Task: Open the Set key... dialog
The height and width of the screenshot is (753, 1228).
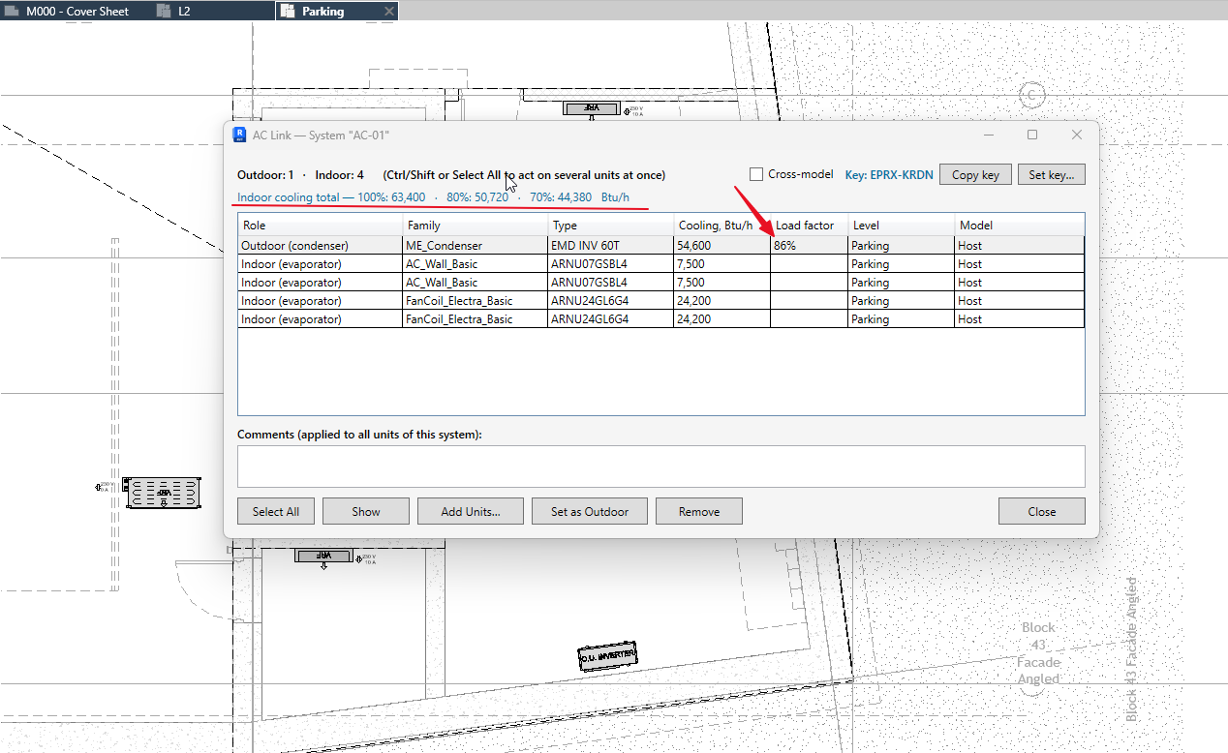Action: coord(1051,175)
